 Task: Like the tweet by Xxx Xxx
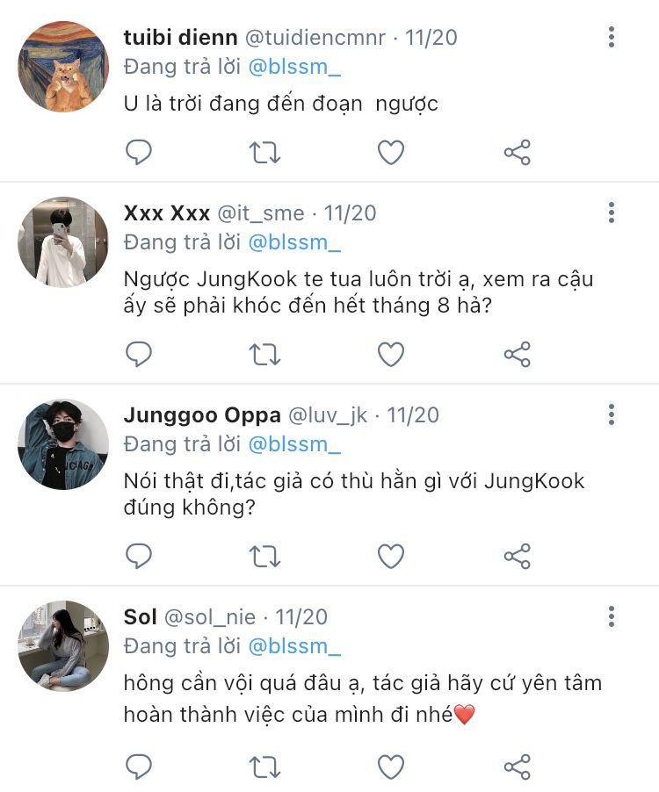pyautogui.click(x=390, y=354)
